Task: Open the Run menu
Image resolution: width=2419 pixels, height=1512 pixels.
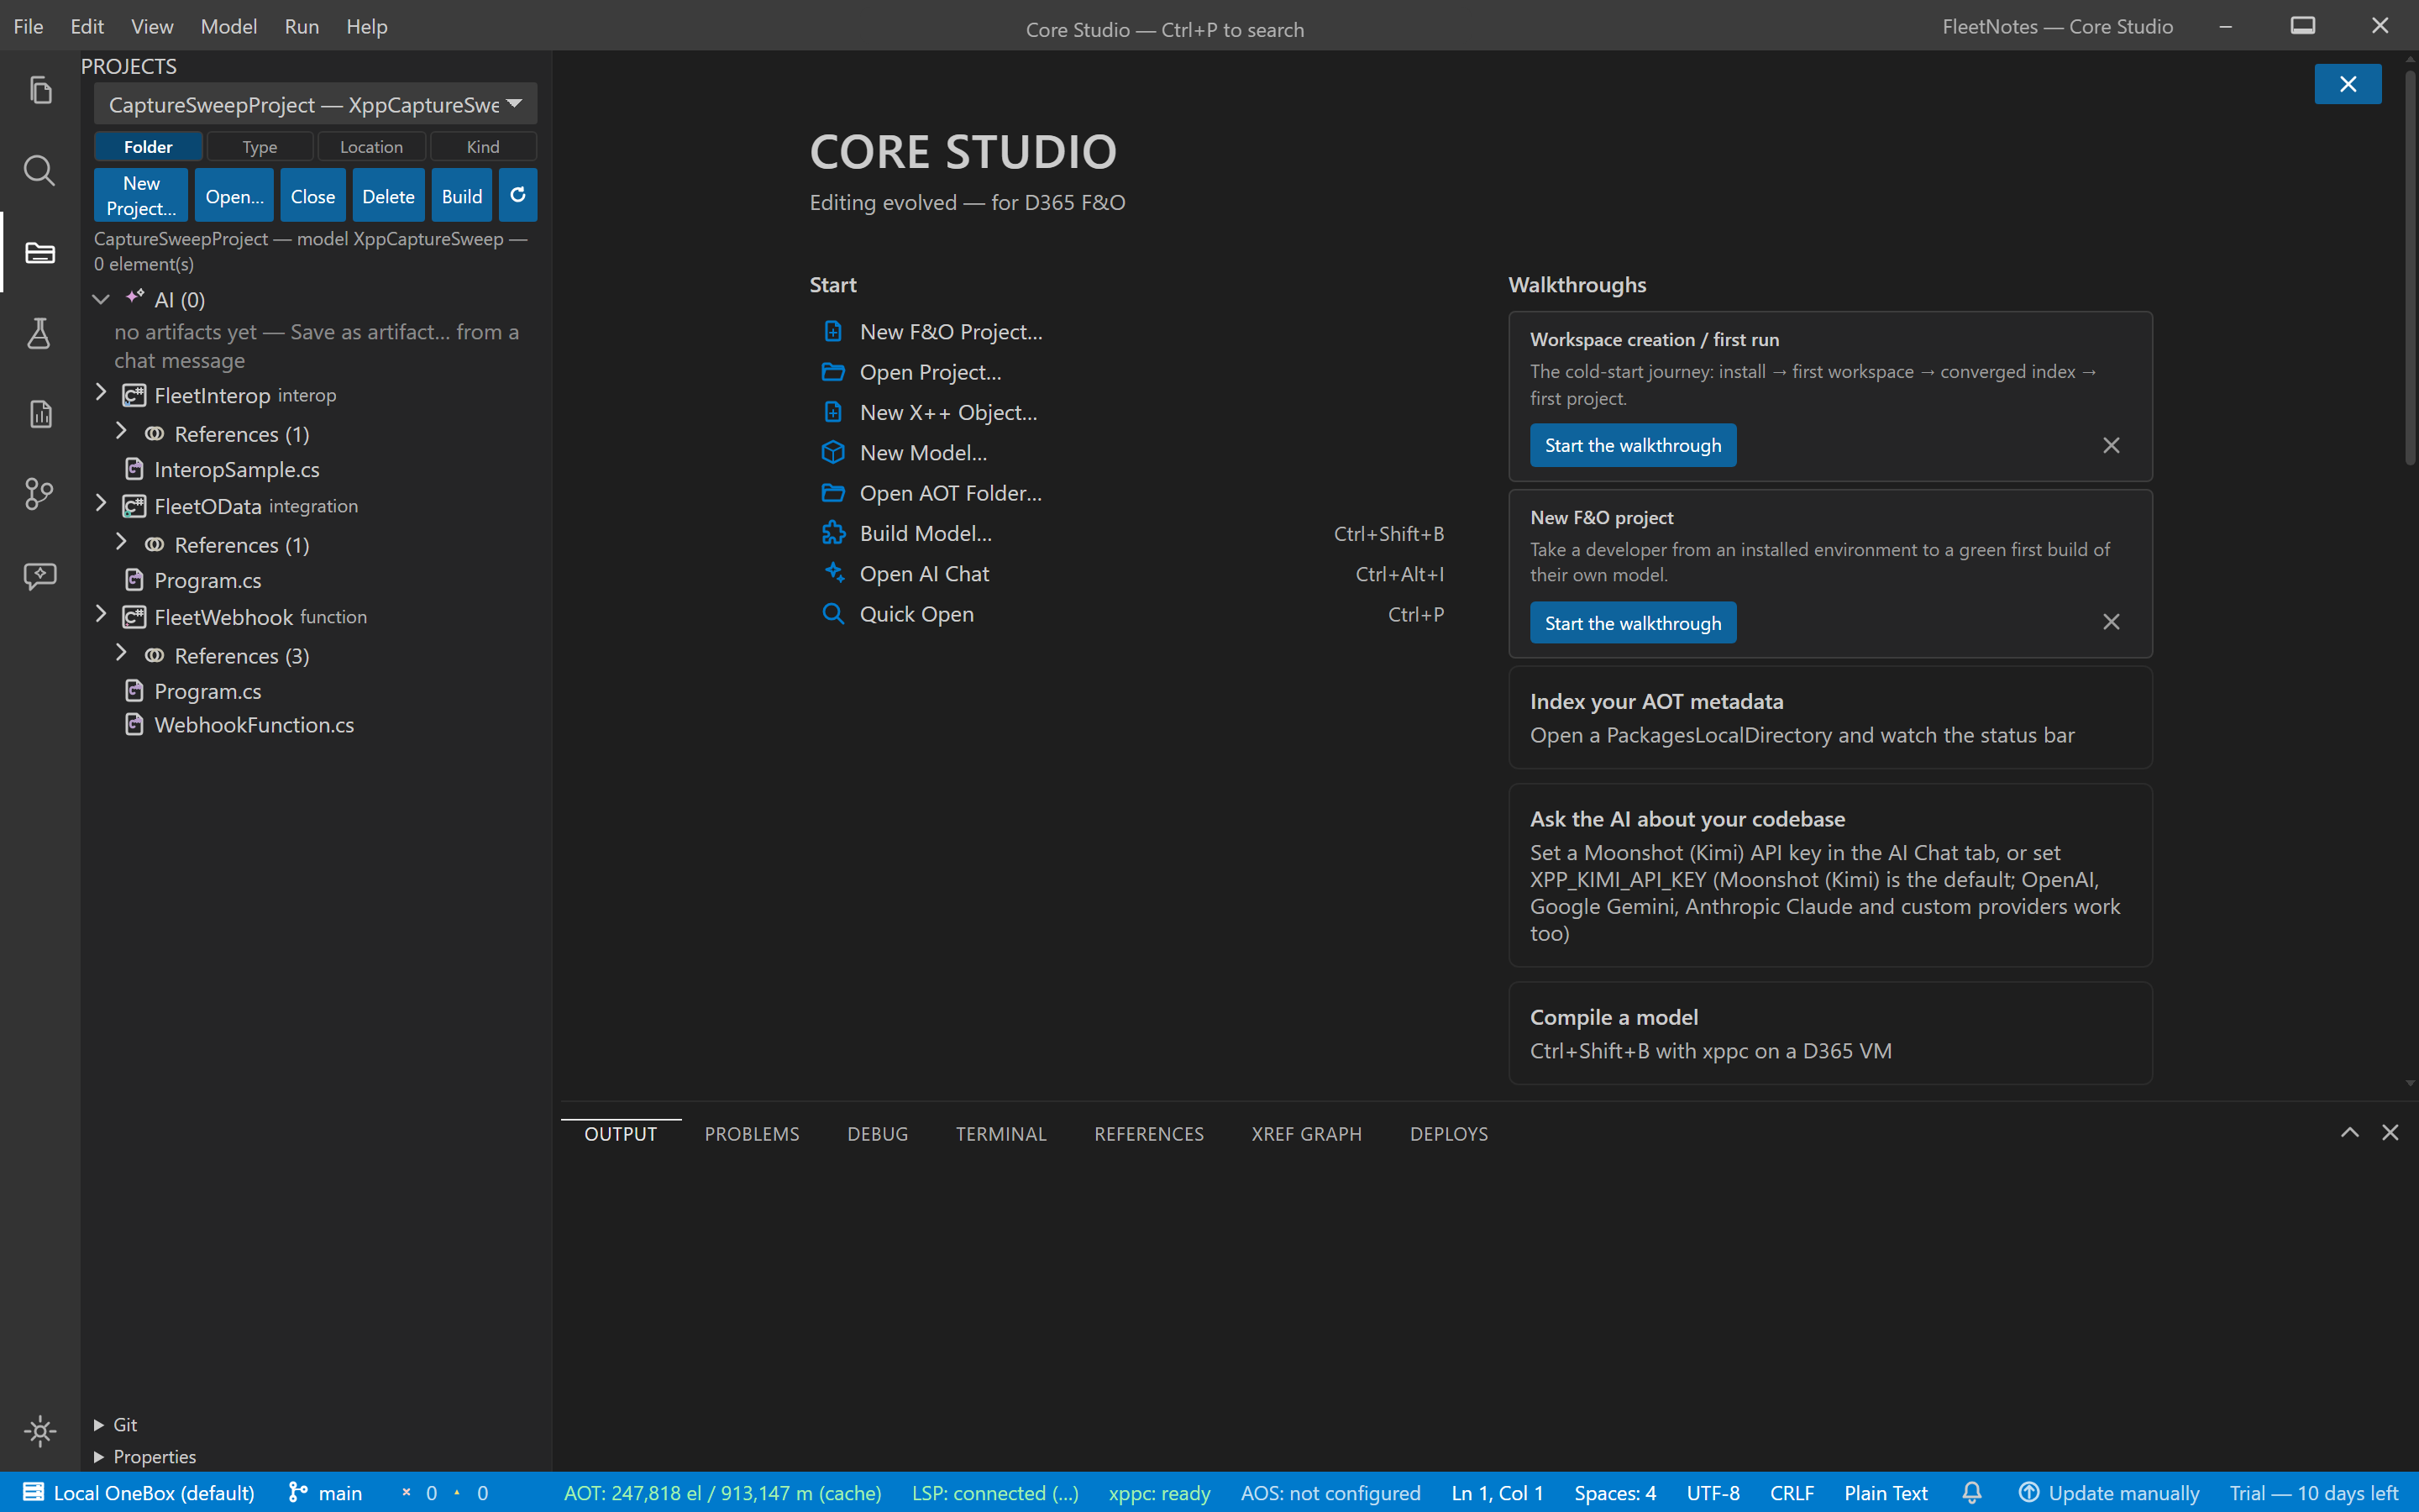Action: point(302,26)
